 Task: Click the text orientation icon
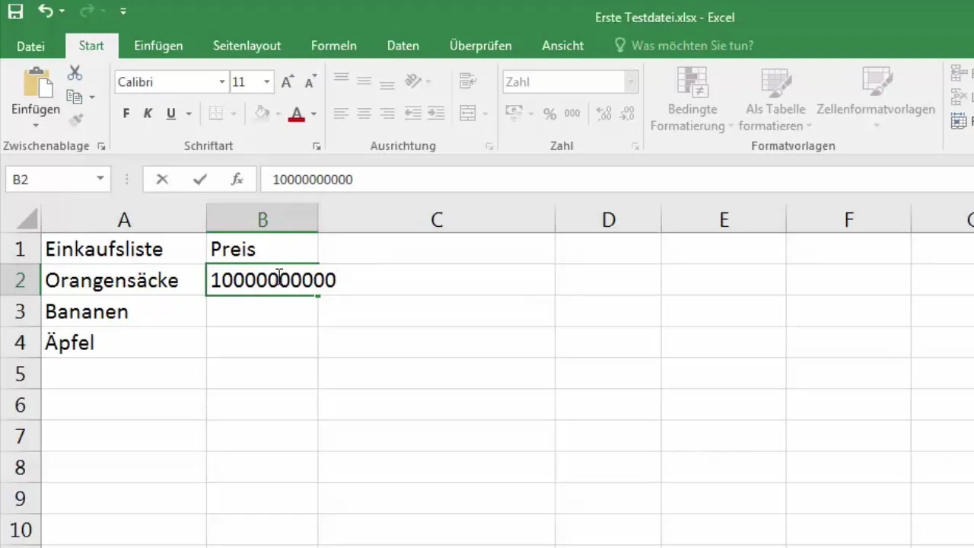[x=414, y=81]
